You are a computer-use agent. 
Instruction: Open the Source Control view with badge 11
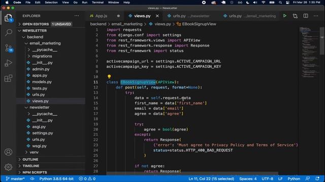point(9,48)
